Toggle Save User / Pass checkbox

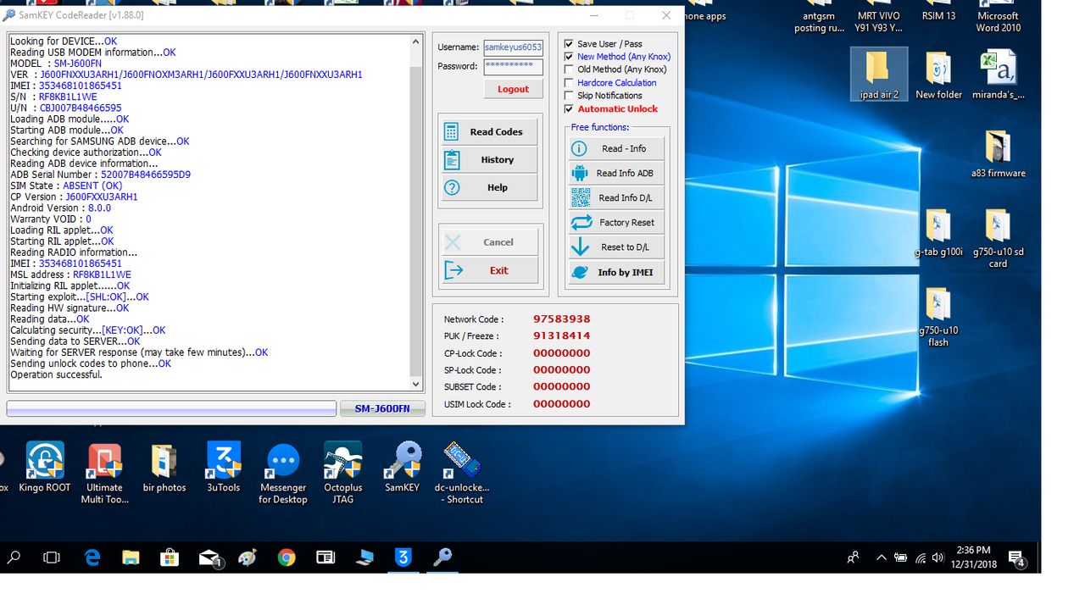click(569, 43)
